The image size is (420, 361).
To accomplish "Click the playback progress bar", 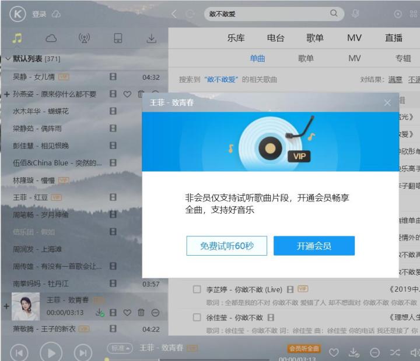I will (187, 359).
